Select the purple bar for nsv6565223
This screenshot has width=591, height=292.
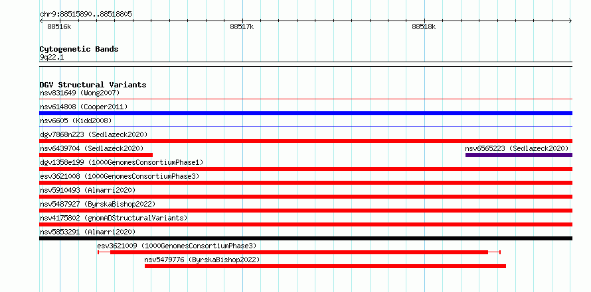point(519,155)
